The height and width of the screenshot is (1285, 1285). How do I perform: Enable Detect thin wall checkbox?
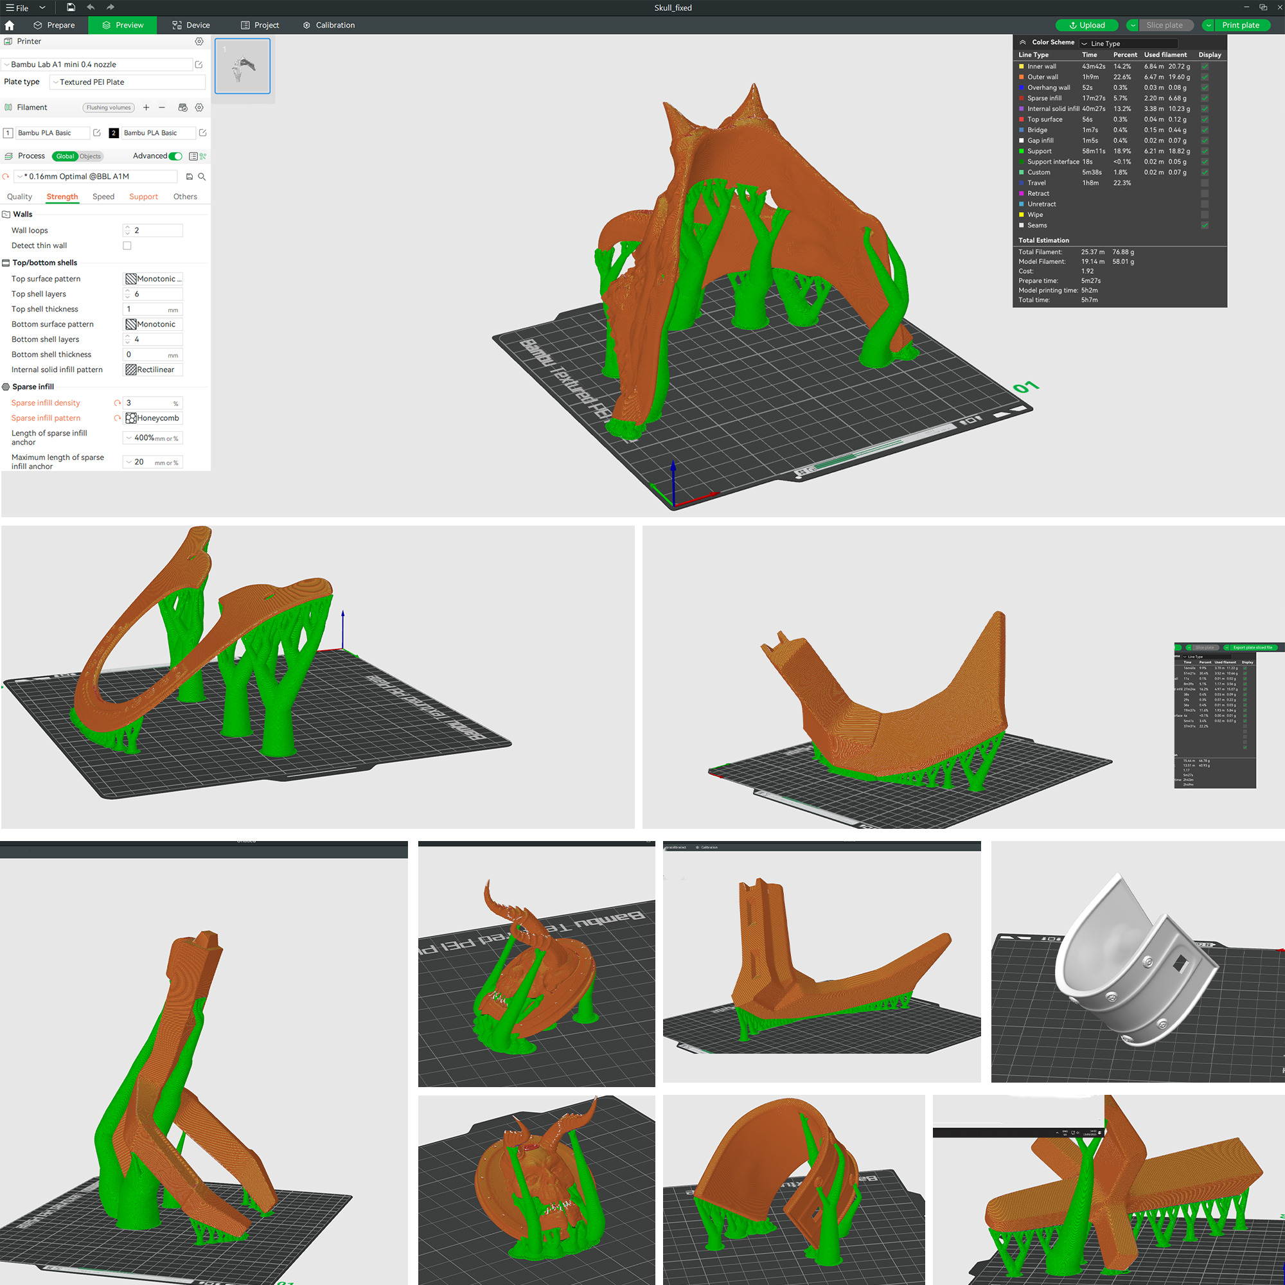[x=127, y=245]
